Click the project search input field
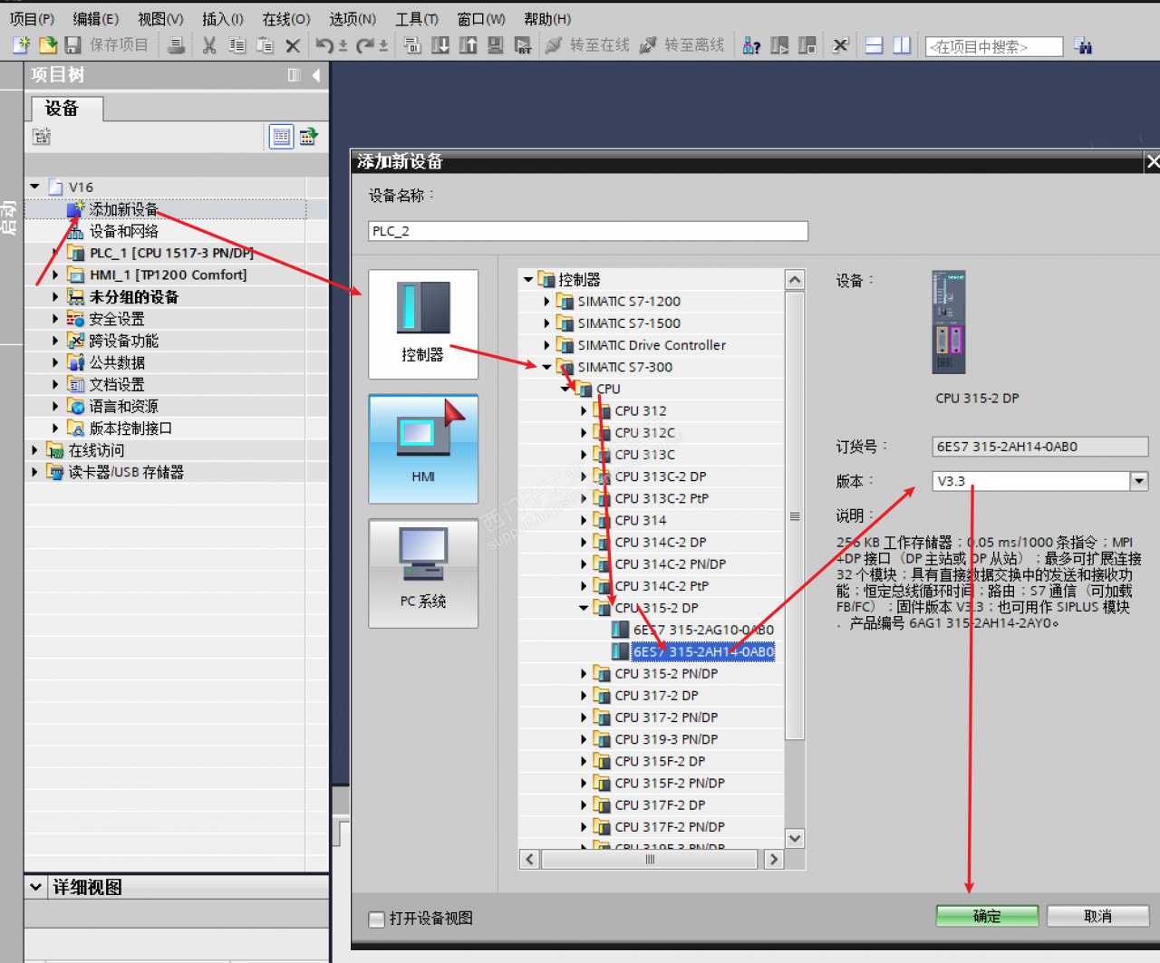Viewport: 1160px width, 963px height. (x=994, y=46)
